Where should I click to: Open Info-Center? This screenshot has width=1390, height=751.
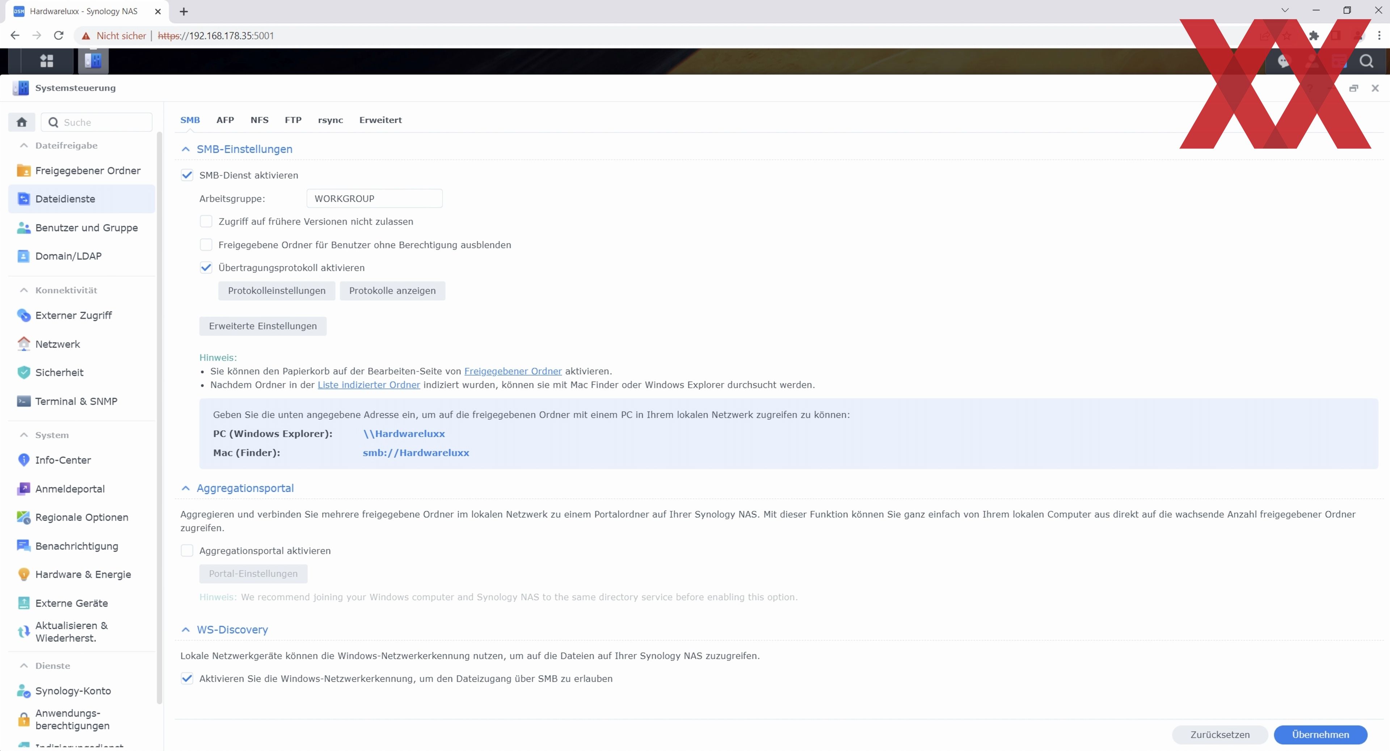(x=81, y=460)
